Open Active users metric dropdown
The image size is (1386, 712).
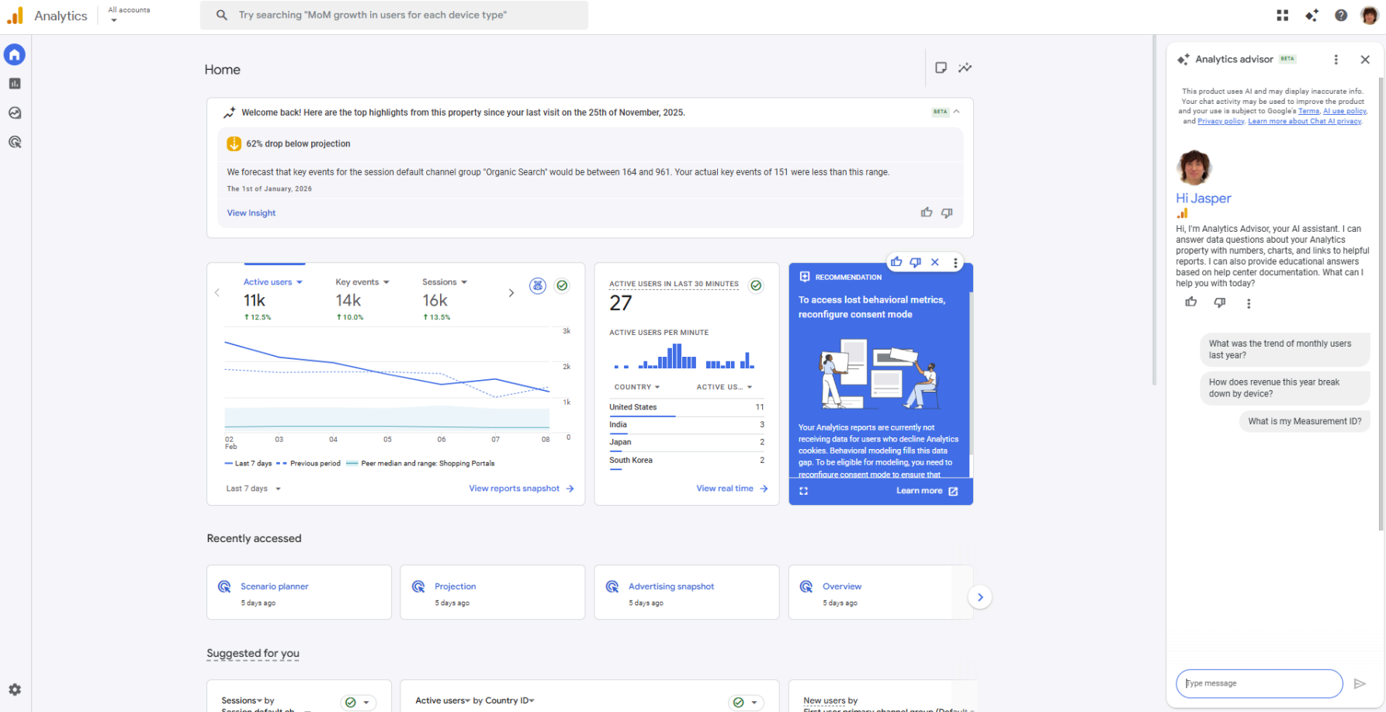(x=273, y=282)
